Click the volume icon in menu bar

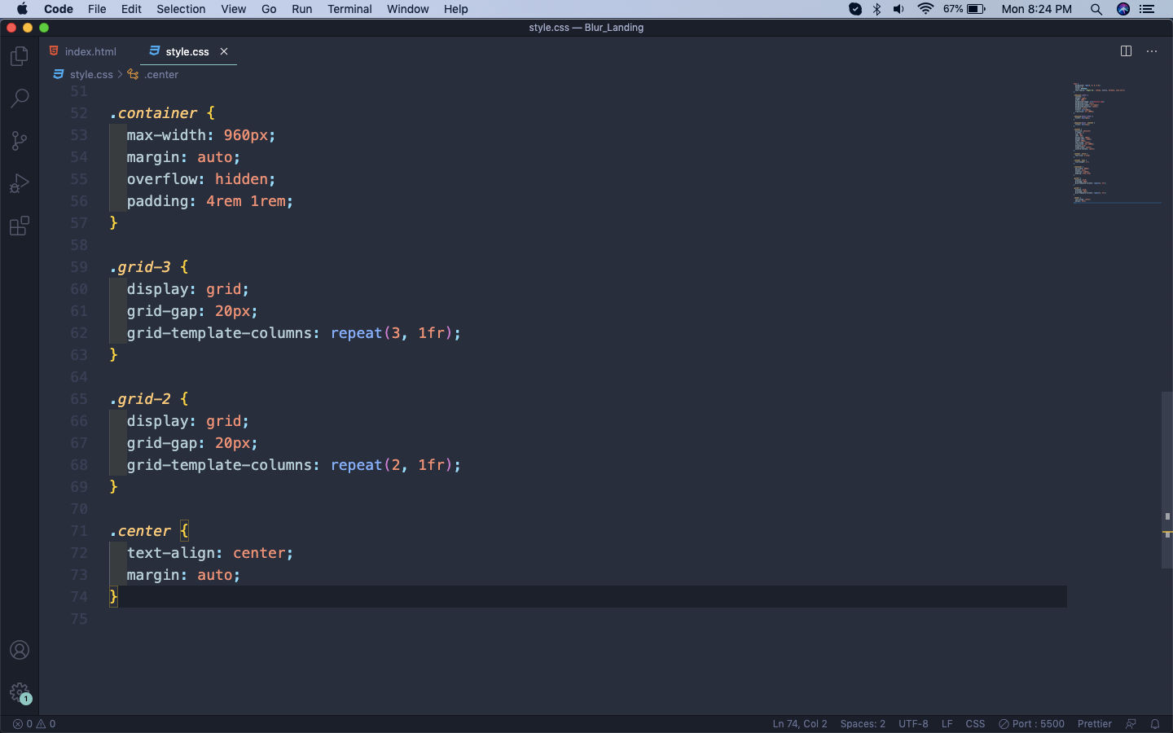899,9
